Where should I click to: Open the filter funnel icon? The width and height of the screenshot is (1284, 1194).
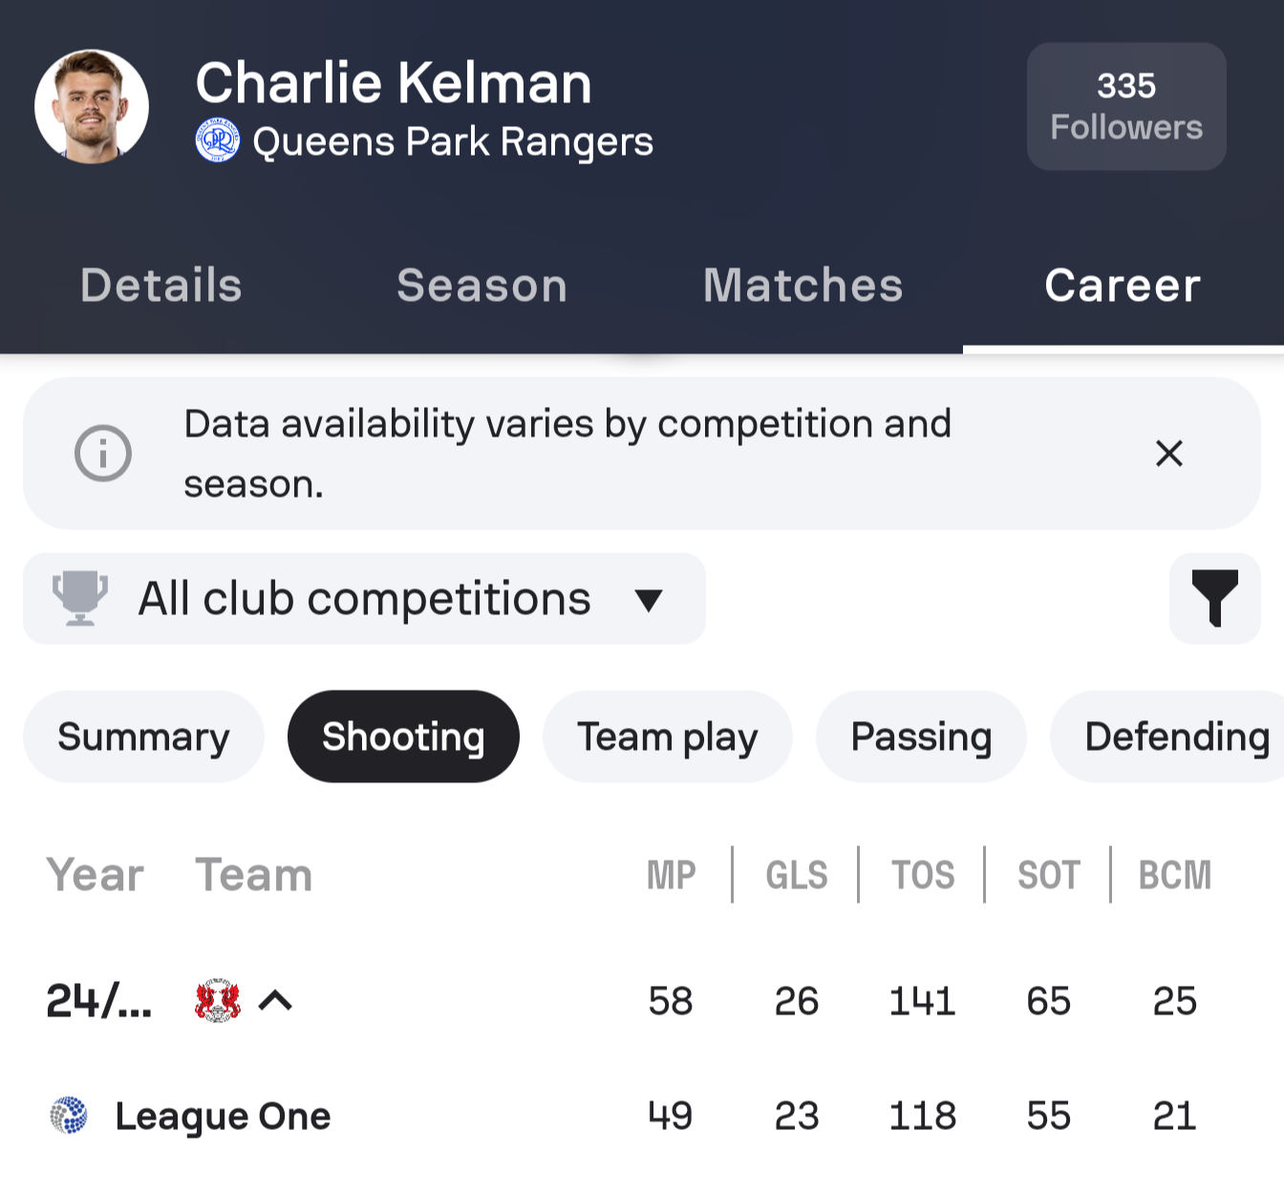1214,598
